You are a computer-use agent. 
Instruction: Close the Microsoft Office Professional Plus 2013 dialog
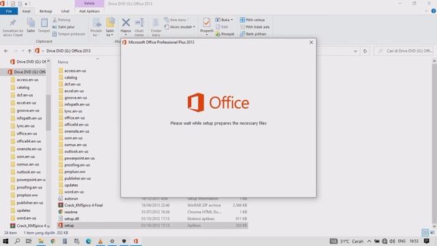pyautogui.click(x=311, y=42)
